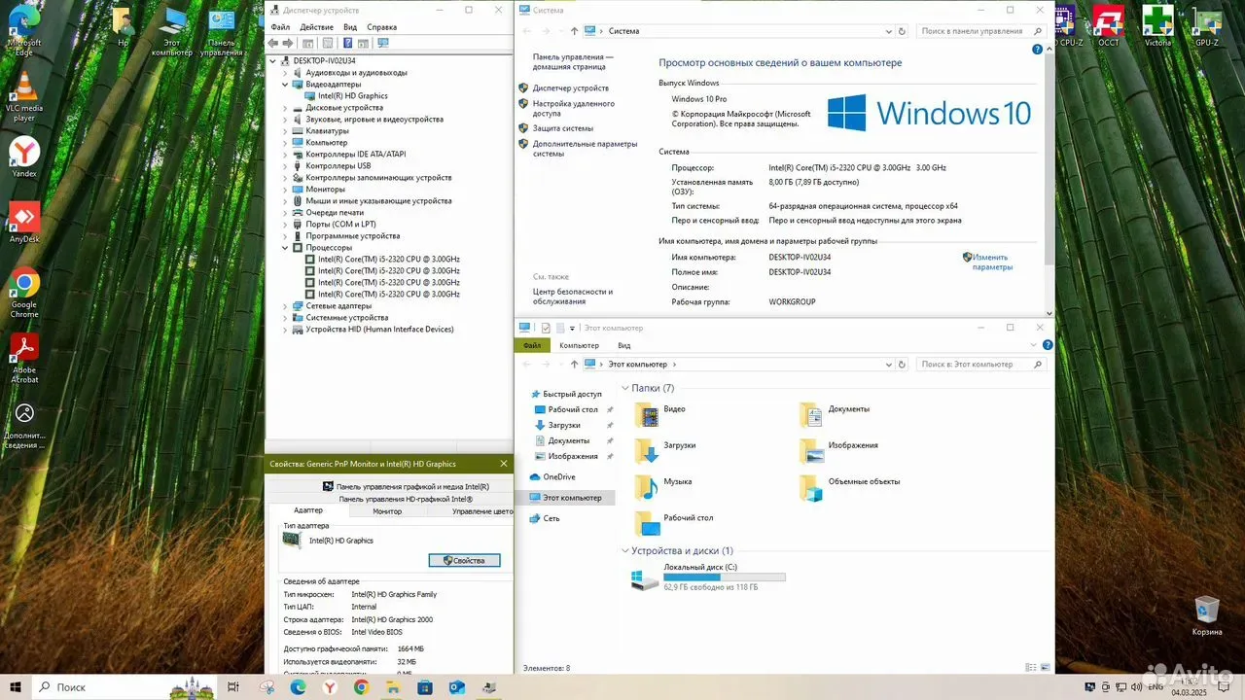Open the Explorer address bar dropdown
The width and height of the screenshot is (1245, 700).
click(888, 365)
